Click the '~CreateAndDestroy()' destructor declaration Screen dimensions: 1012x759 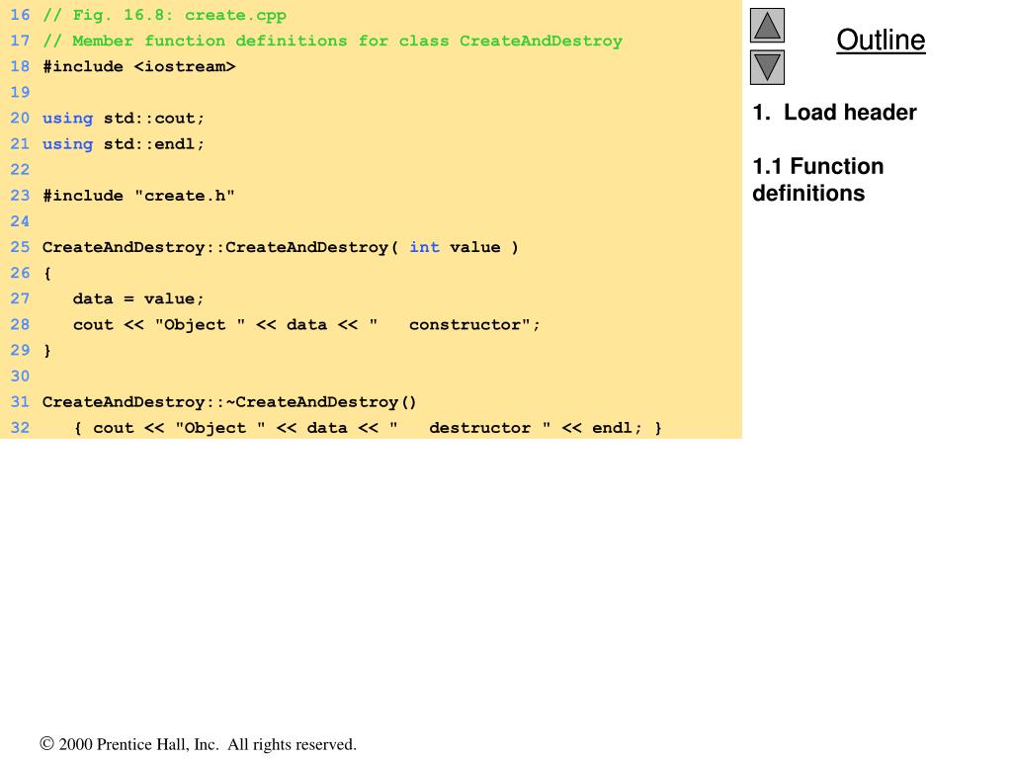point(229,402)
